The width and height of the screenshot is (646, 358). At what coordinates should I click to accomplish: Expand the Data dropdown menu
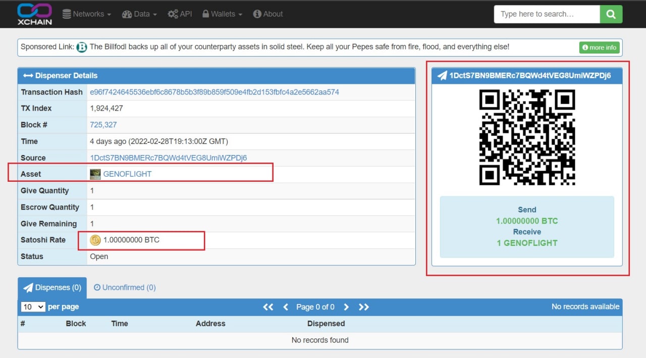click(x=139, y=14)
